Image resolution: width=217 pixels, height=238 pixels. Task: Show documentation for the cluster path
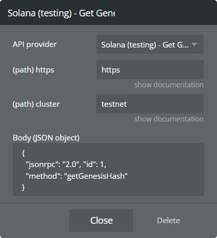tap(169, 119)
